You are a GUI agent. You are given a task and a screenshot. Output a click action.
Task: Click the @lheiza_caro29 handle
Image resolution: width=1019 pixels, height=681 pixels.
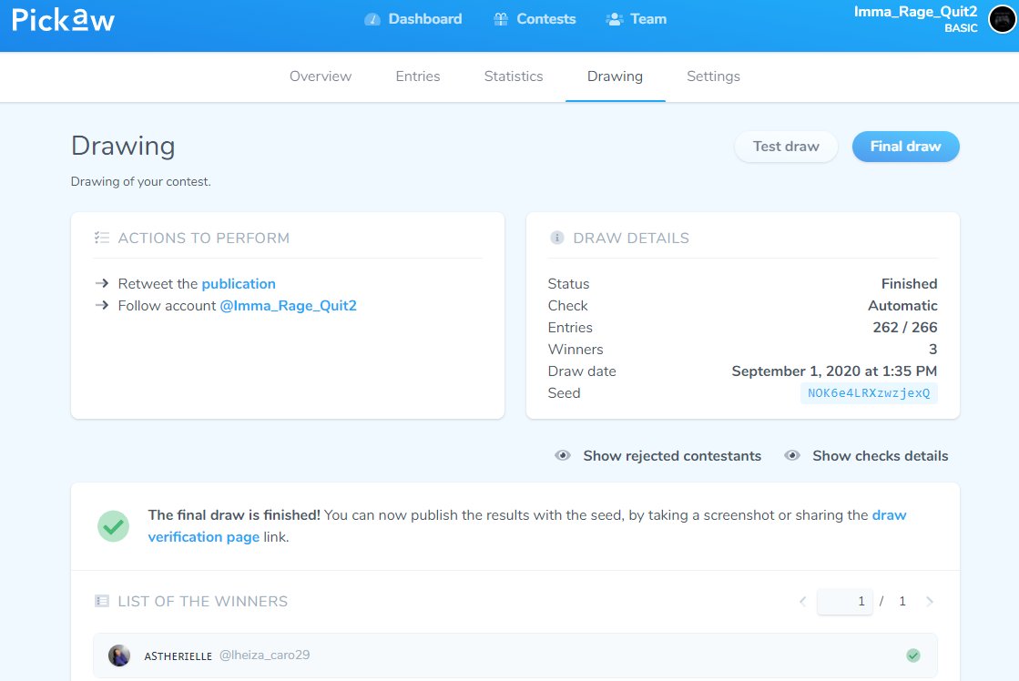coord(264,655)
